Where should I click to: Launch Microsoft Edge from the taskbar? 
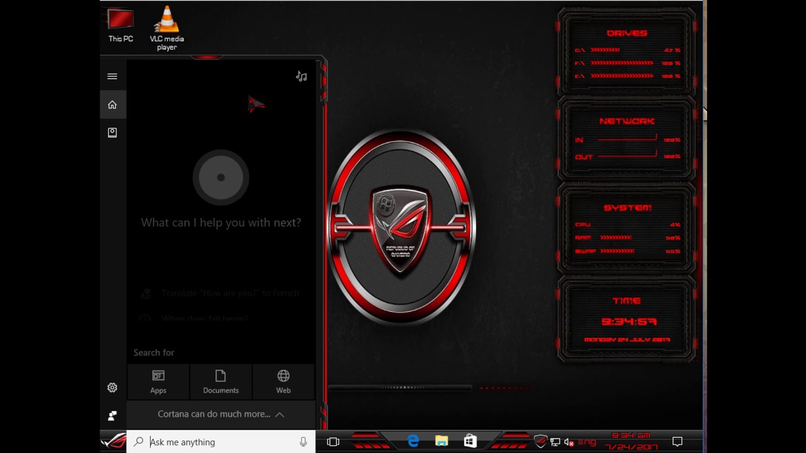tap(413, 441)
